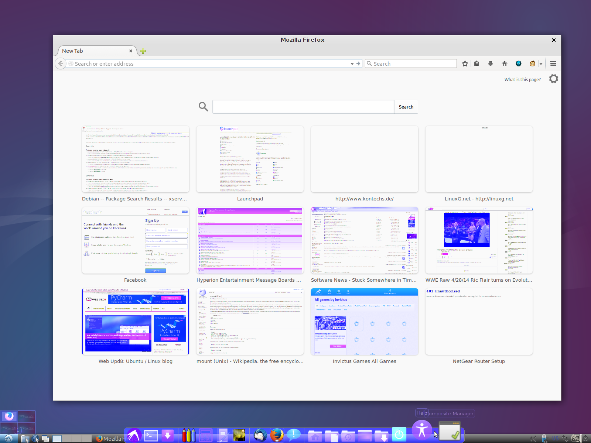The height and width of the screenshot is (443, 591).
Task: Open the new tab page gear settings
Action: tap(553, 79)
